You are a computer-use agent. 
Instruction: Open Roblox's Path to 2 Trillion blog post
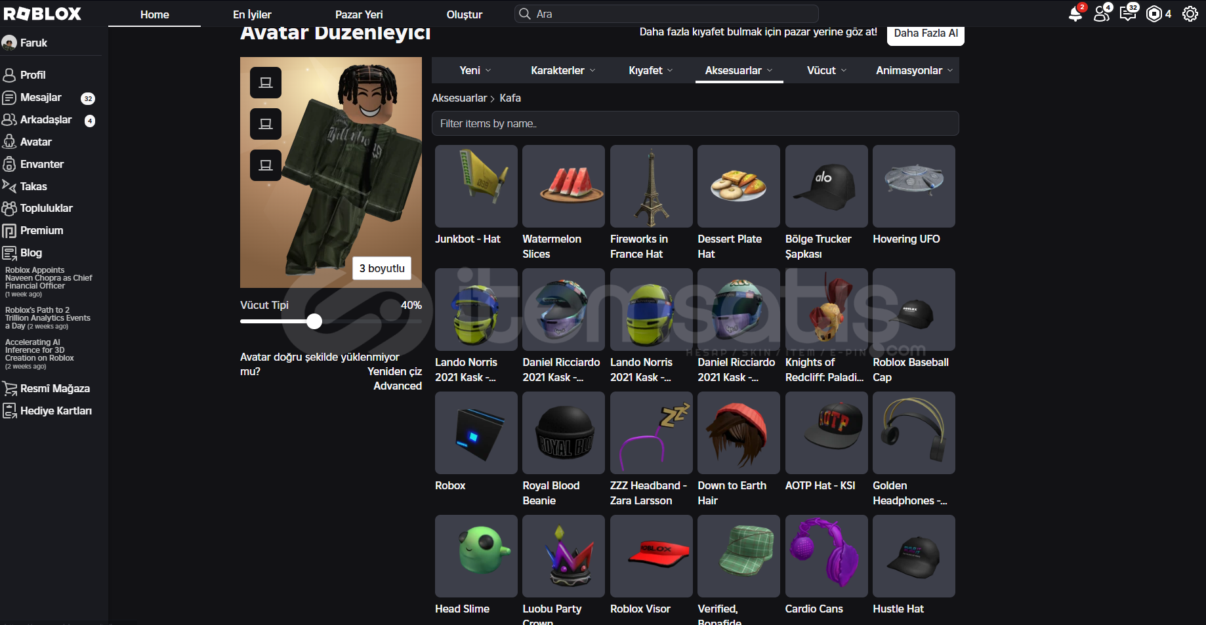click(49, 318)
